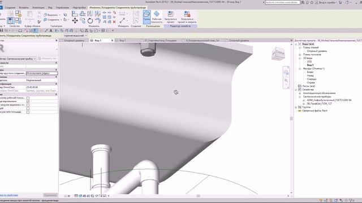Switch to the Вид 1 view tab
Image resolution: width=362 pixels, height=203 pixels.
click(x=98, y=40)
